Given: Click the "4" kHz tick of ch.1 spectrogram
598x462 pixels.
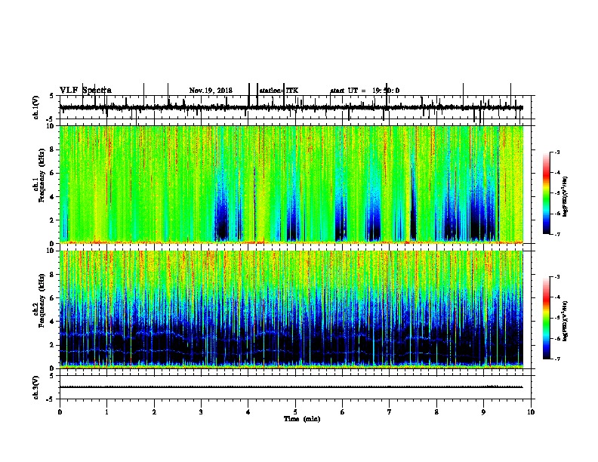Looking at the screenshot, I should (53, 197).
